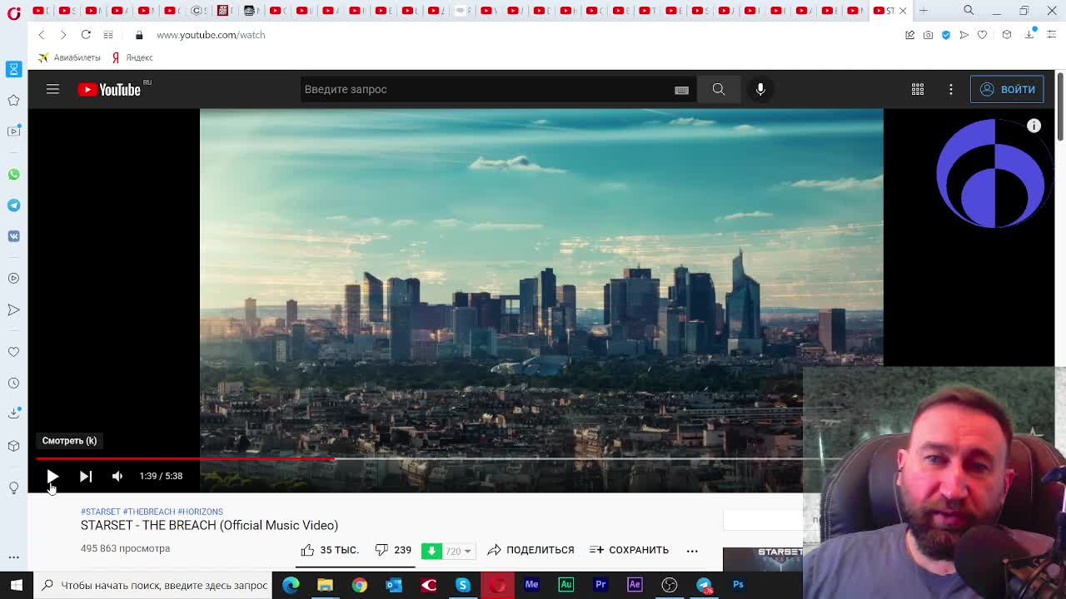Skip to the next video
The height and width of the screenshot is (599, 1066).
coord(86,476)
